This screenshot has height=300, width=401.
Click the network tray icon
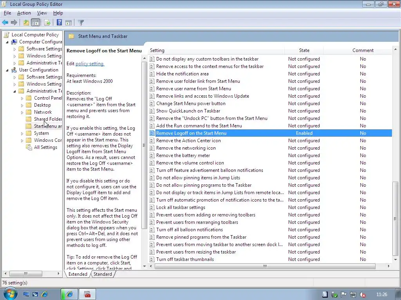(353, 295)
